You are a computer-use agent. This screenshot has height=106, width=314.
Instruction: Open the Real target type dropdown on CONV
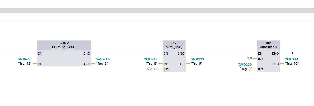point(71,47)
